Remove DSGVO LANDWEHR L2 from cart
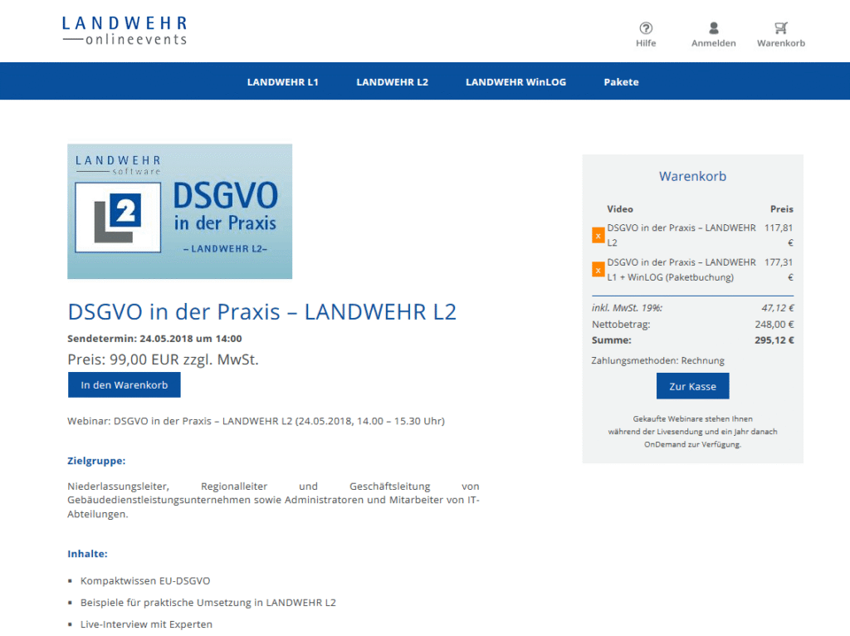850x636 pixels. (598, 235)
